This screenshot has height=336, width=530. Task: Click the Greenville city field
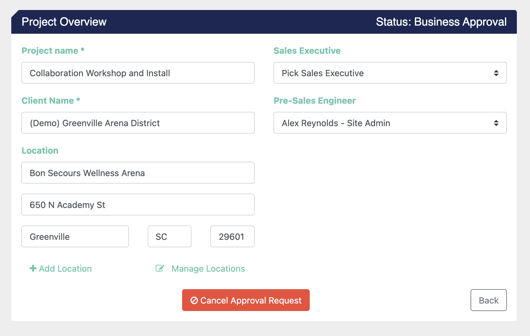[75, 236]
